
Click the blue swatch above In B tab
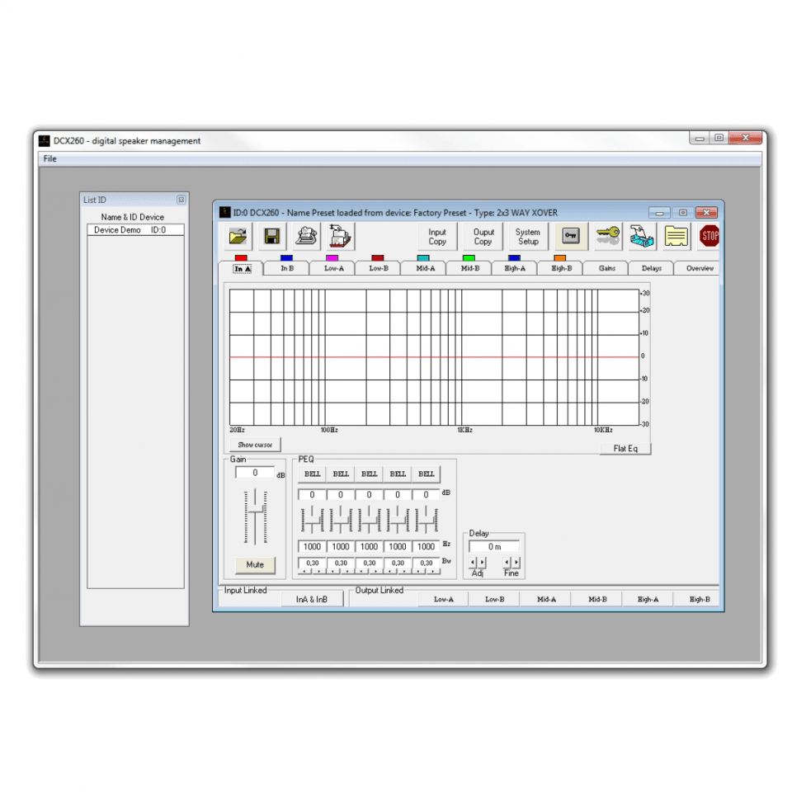286,258
